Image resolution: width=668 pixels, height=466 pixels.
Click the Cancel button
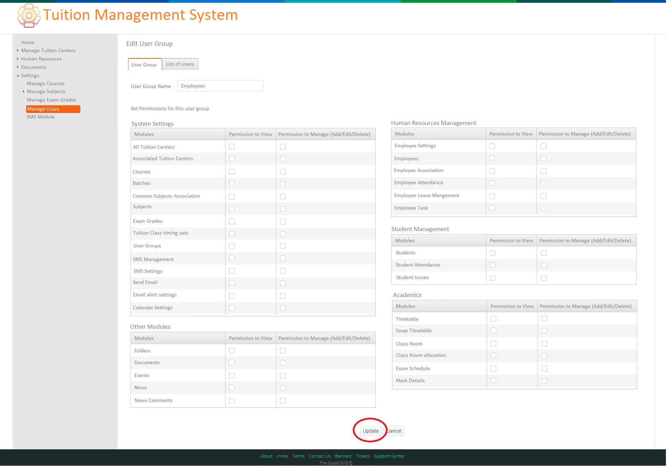(x=394, y=431)
